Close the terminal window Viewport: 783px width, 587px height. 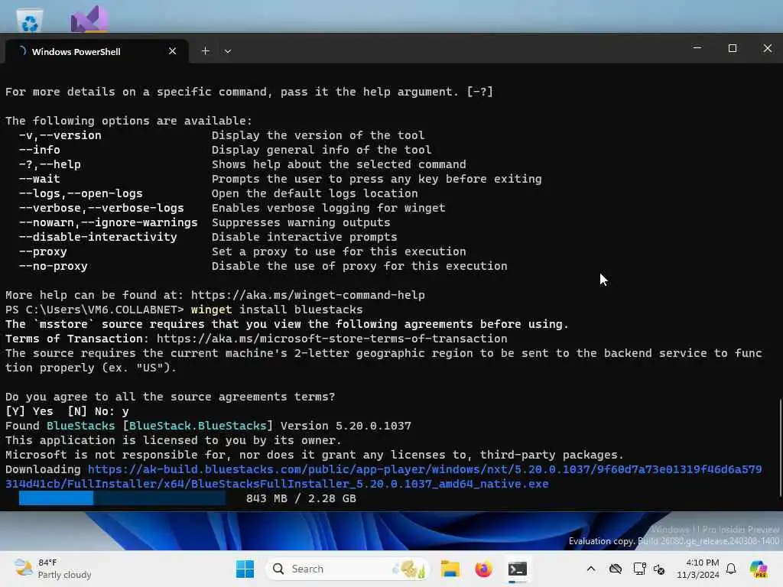pyautogui.click(x=768, y=48)
